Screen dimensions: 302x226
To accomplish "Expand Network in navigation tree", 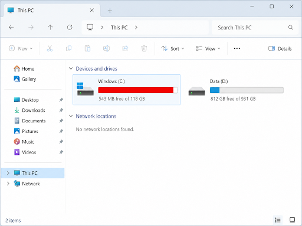I will click(8, 184).
